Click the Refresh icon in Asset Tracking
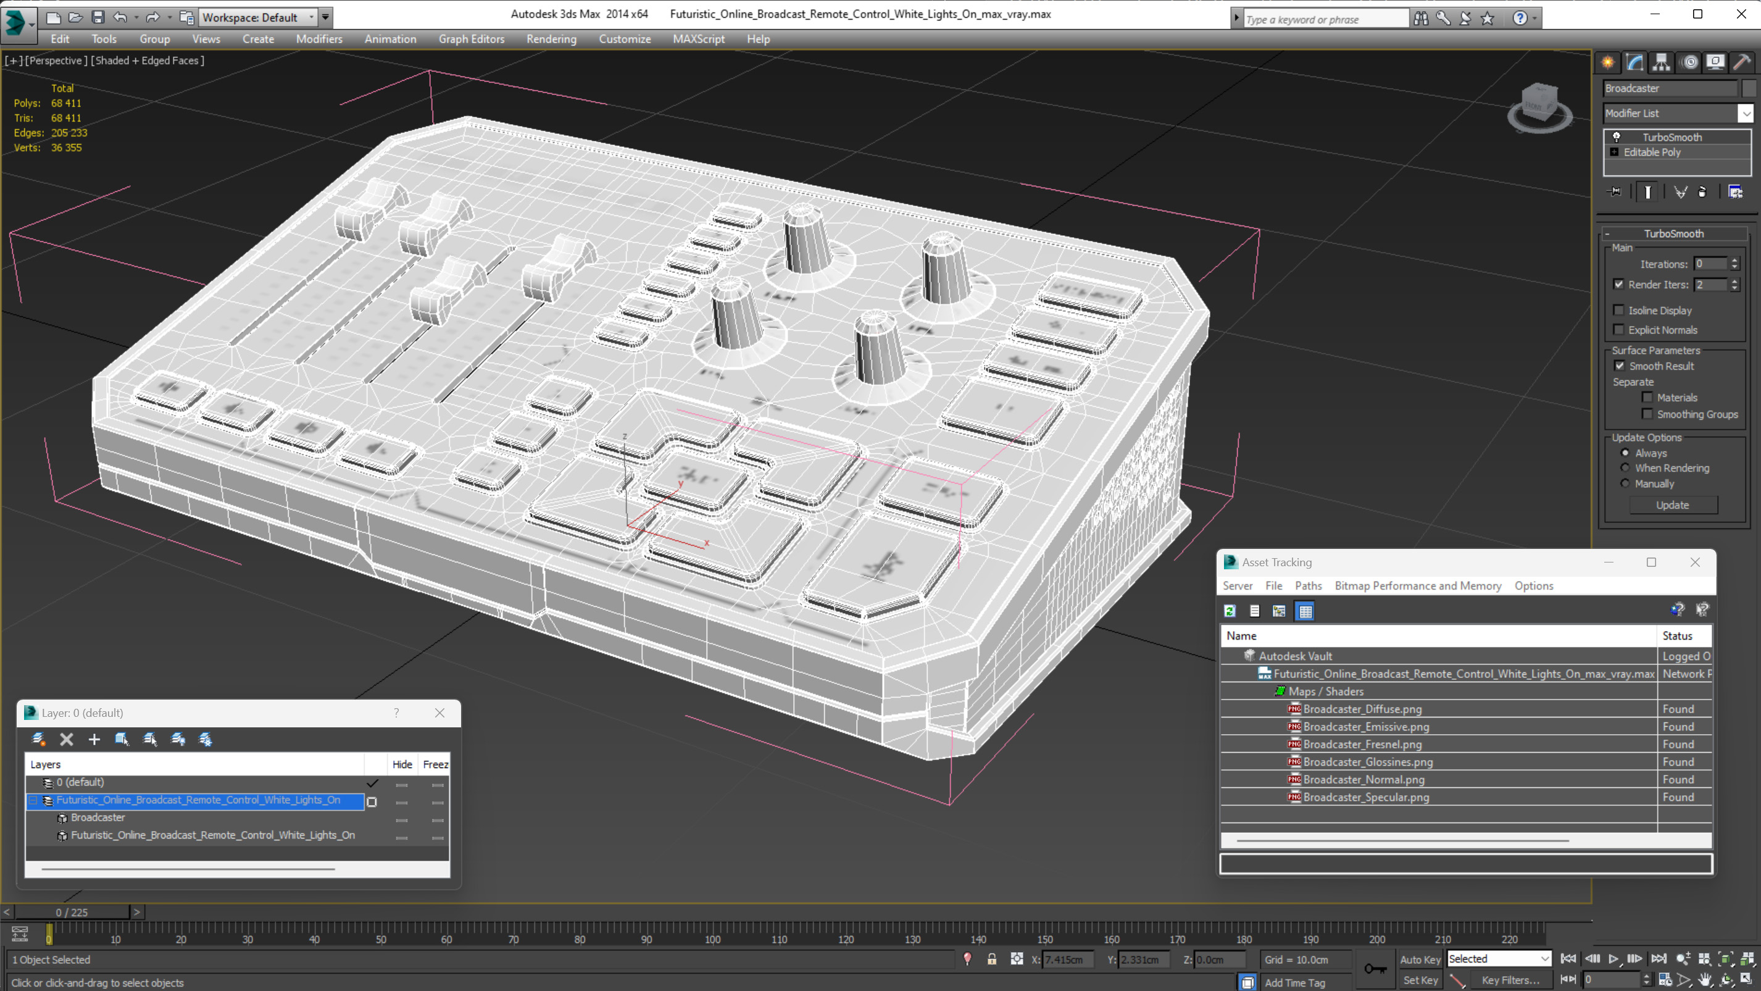This screenshot has height=991, width=1761. click(x=1230, y=611)
